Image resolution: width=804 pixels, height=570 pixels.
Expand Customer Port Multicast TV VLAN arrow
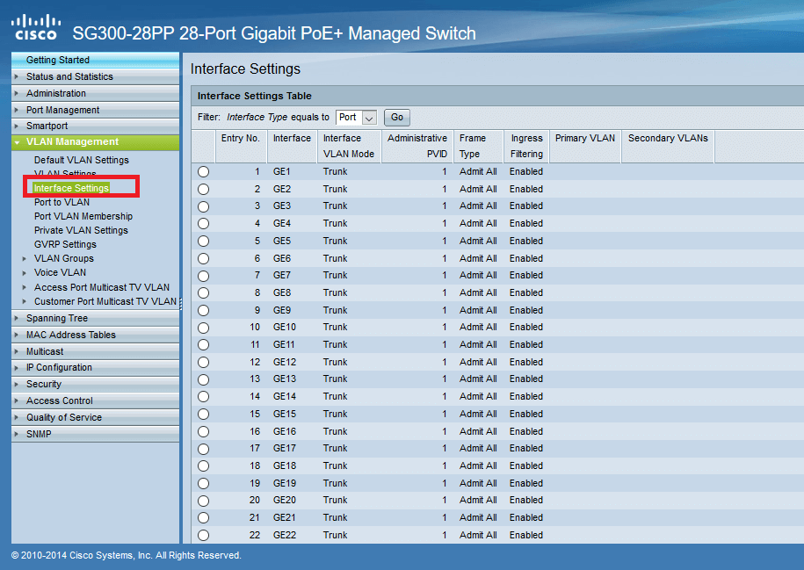[x=24, y=301]
